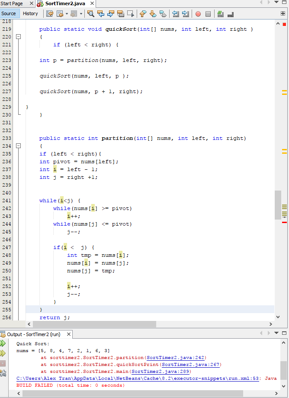
Task: Open link SortTimer2.java:267 in stack trace
Action: (191, 365)
